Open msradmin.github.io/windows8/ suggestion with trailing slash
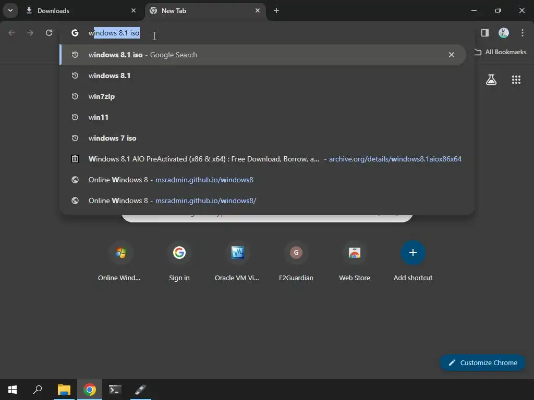 [263, 201]
